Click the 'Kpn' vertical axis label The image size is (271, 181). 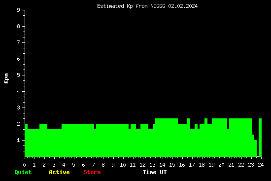tap(6, 78)
